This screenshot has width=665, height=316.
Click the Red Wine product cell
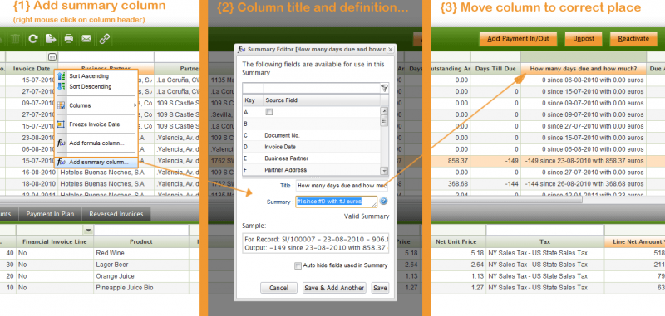click(141, 253)
